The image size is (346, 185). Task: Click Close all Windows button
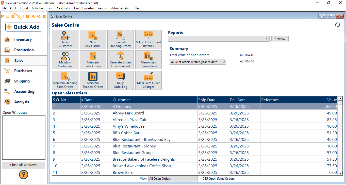(x=24, y=165)
